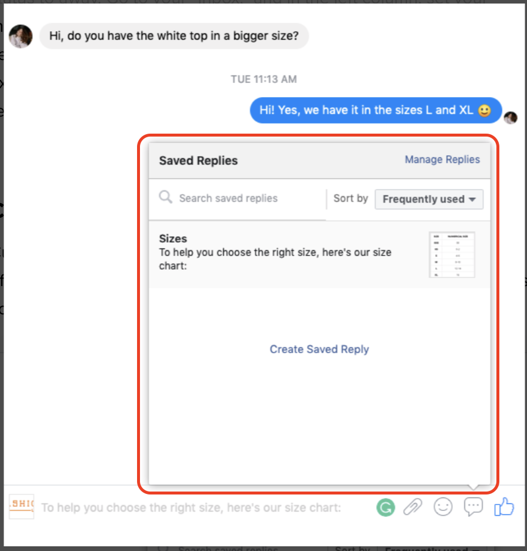Focus the Search saved replies field
Screen dimensions: 527x551
click(238, 199)
